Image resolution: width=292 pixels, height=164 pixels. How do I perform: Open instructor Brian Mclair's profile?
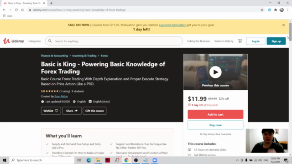pyautogui.click(x=61, y=96)
